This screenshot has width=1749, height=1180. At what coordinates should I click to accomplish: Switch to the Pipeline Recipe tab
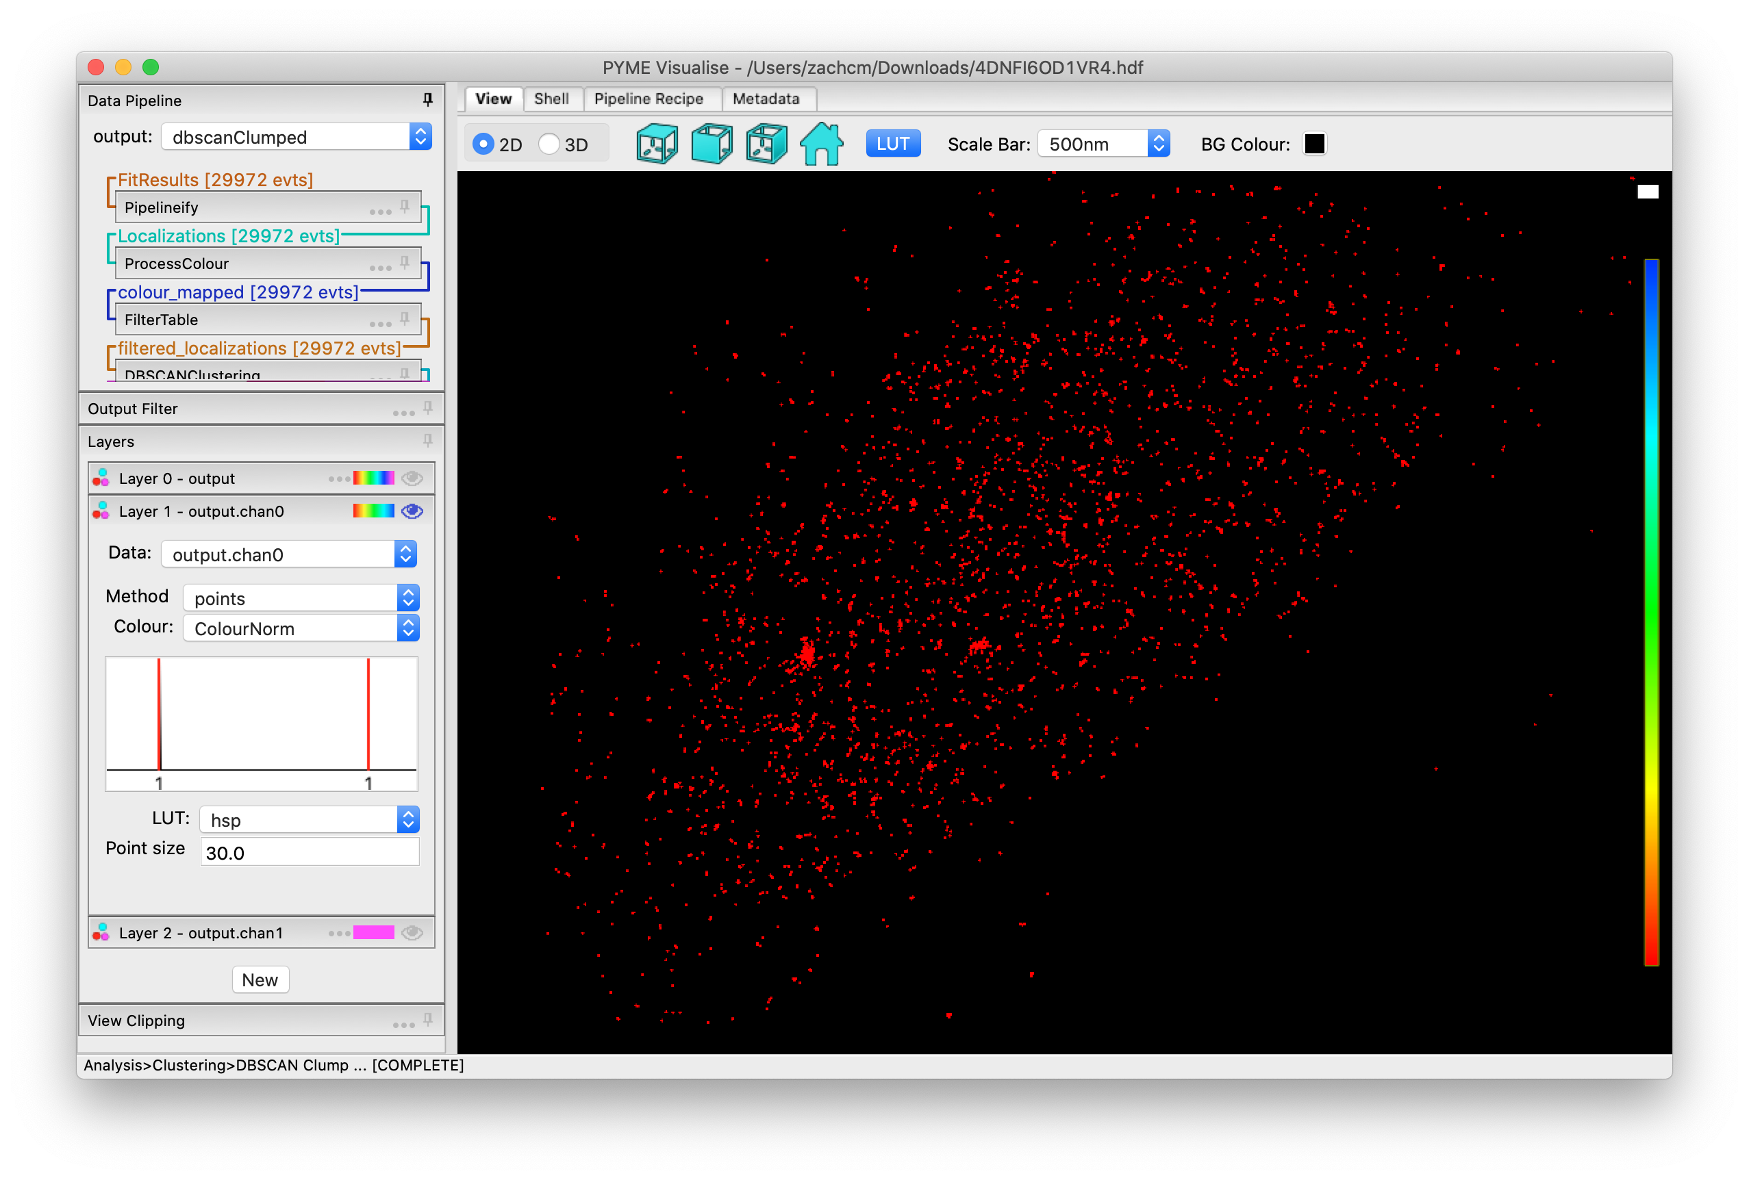click(x=648, y=99)
